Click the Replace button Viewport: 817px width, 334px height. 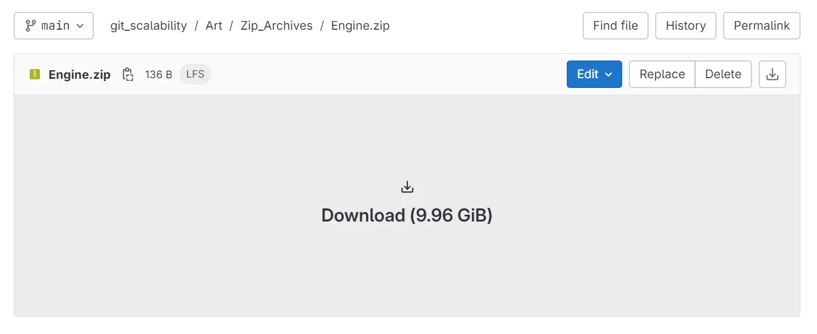[662, 74]
